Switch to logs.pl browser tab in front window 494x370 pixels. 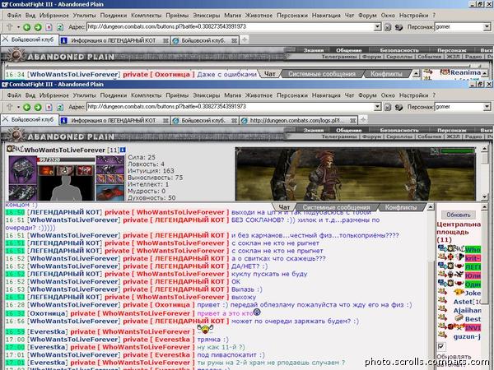(x=299, y=121)
